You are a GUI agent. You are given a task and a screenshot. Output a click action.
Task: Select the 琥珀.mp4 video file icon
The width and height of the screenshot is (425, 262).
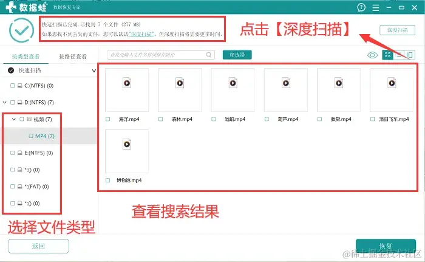pyautogui.click(x=233, y=83)
